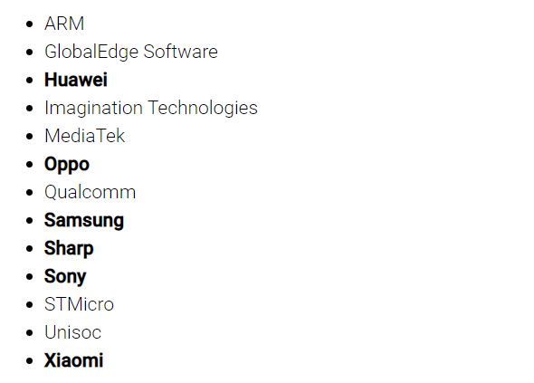Viewport: 534px width, 383px height.
Task: Click the MediaTek entry
Action: 85,136
